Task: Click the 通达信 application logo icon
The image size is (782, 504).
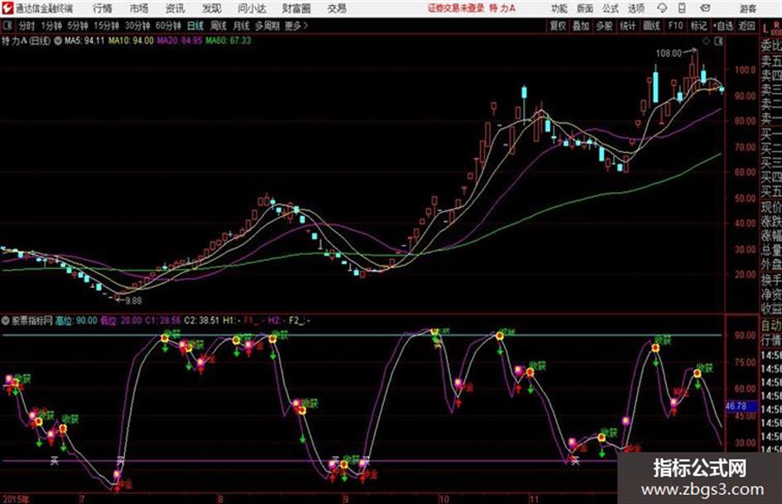Action: point(7,8)
